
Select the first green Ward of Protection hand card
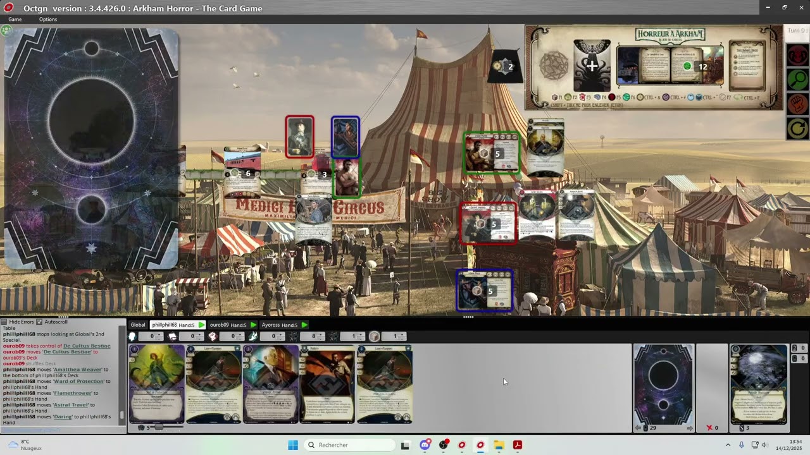pos(157,384)
